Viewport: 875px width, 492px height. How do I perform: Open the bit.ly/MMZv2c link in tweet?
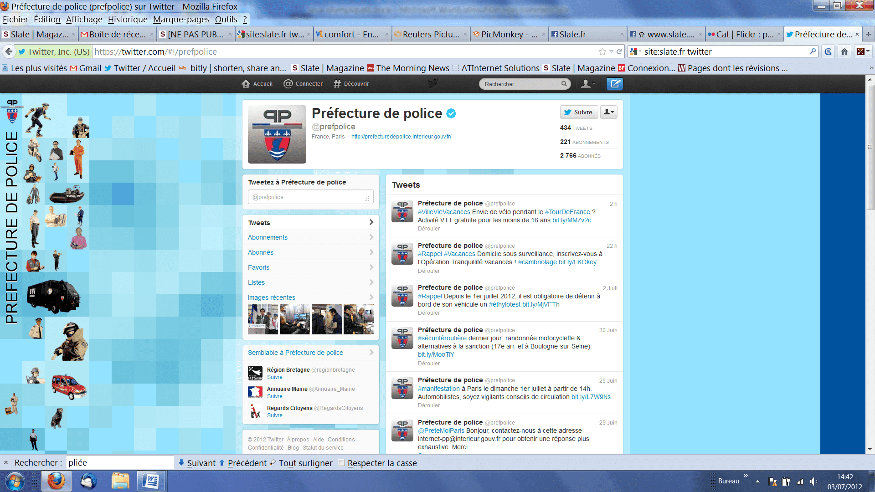(x=571, y=220)
